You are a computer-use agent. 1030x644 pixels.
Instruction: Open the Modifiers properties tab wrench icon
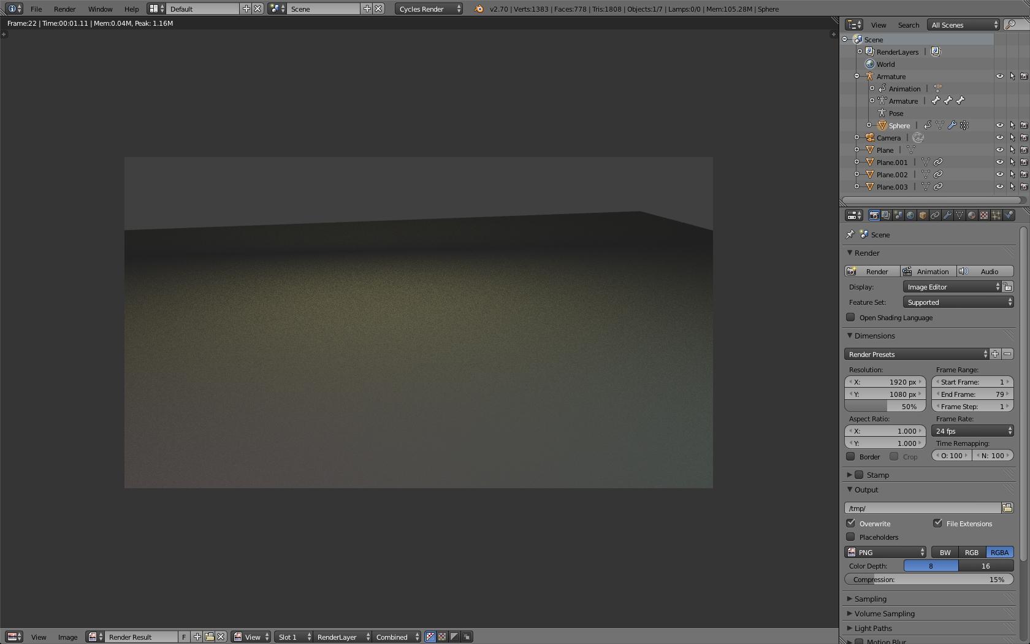[x=947, y=215]
